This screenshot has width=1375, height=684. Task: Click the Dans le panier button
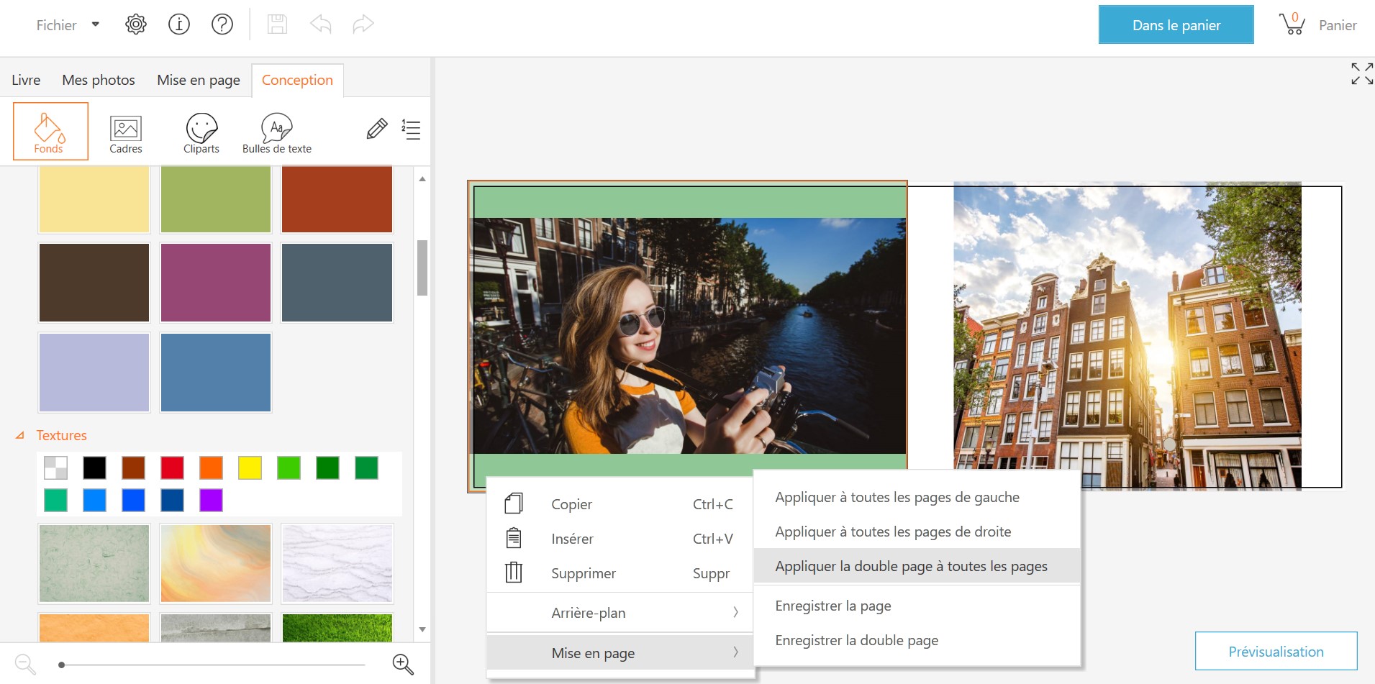coord(1176,25)
